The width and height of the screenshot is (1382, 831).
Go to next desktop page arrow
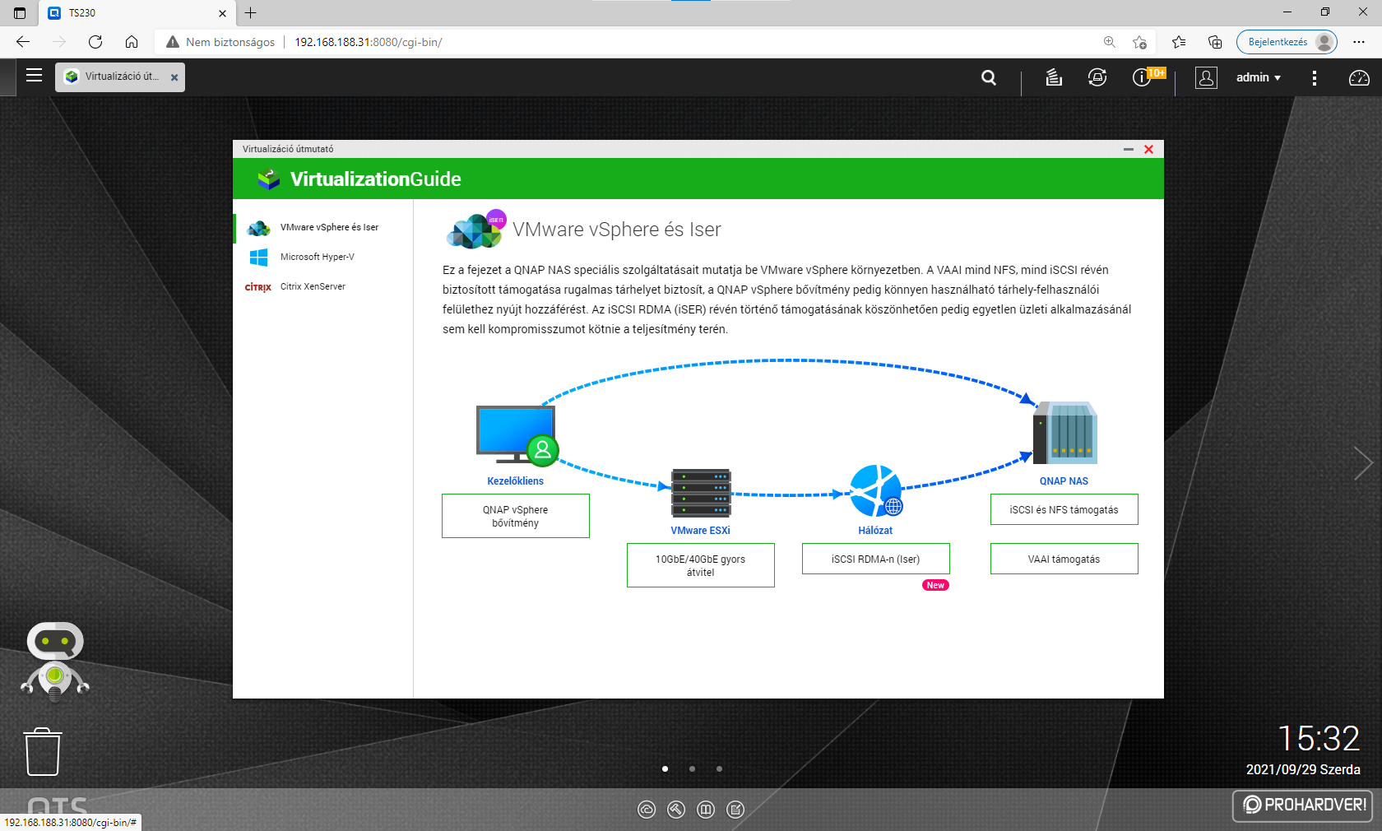coord(1363,463)
